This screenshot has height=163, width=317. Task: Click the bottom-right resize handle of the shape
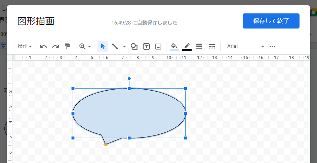pyautogui.click(x=186, y=138)
